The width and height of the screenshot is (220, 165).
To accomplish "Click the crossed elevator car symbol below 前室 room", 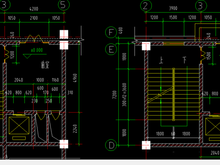I will click(x=19, y=126).
